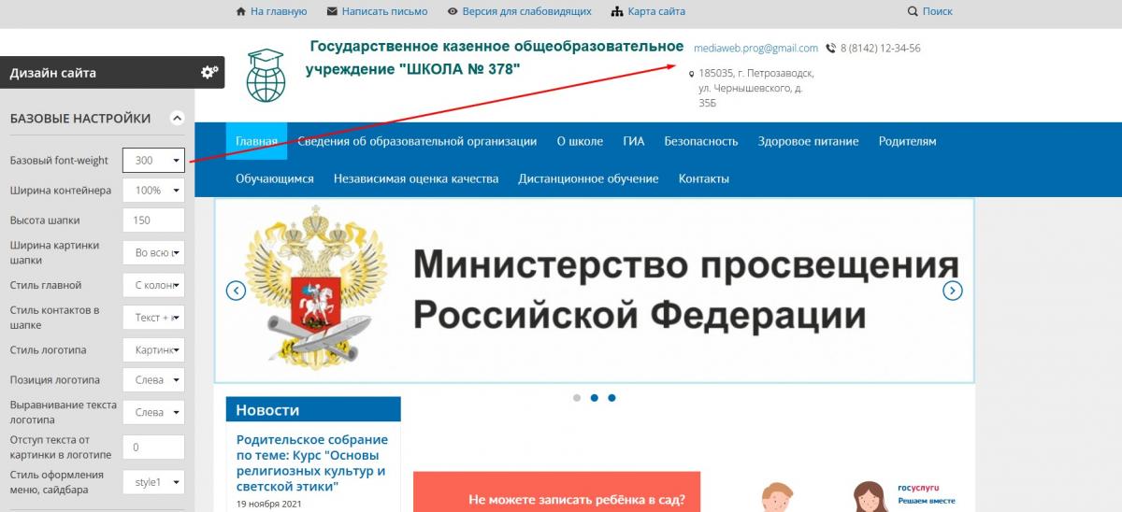Click the sitemap icon beside Карта сайта
This screenshot has height=512, width=1122.
(617, 11)
